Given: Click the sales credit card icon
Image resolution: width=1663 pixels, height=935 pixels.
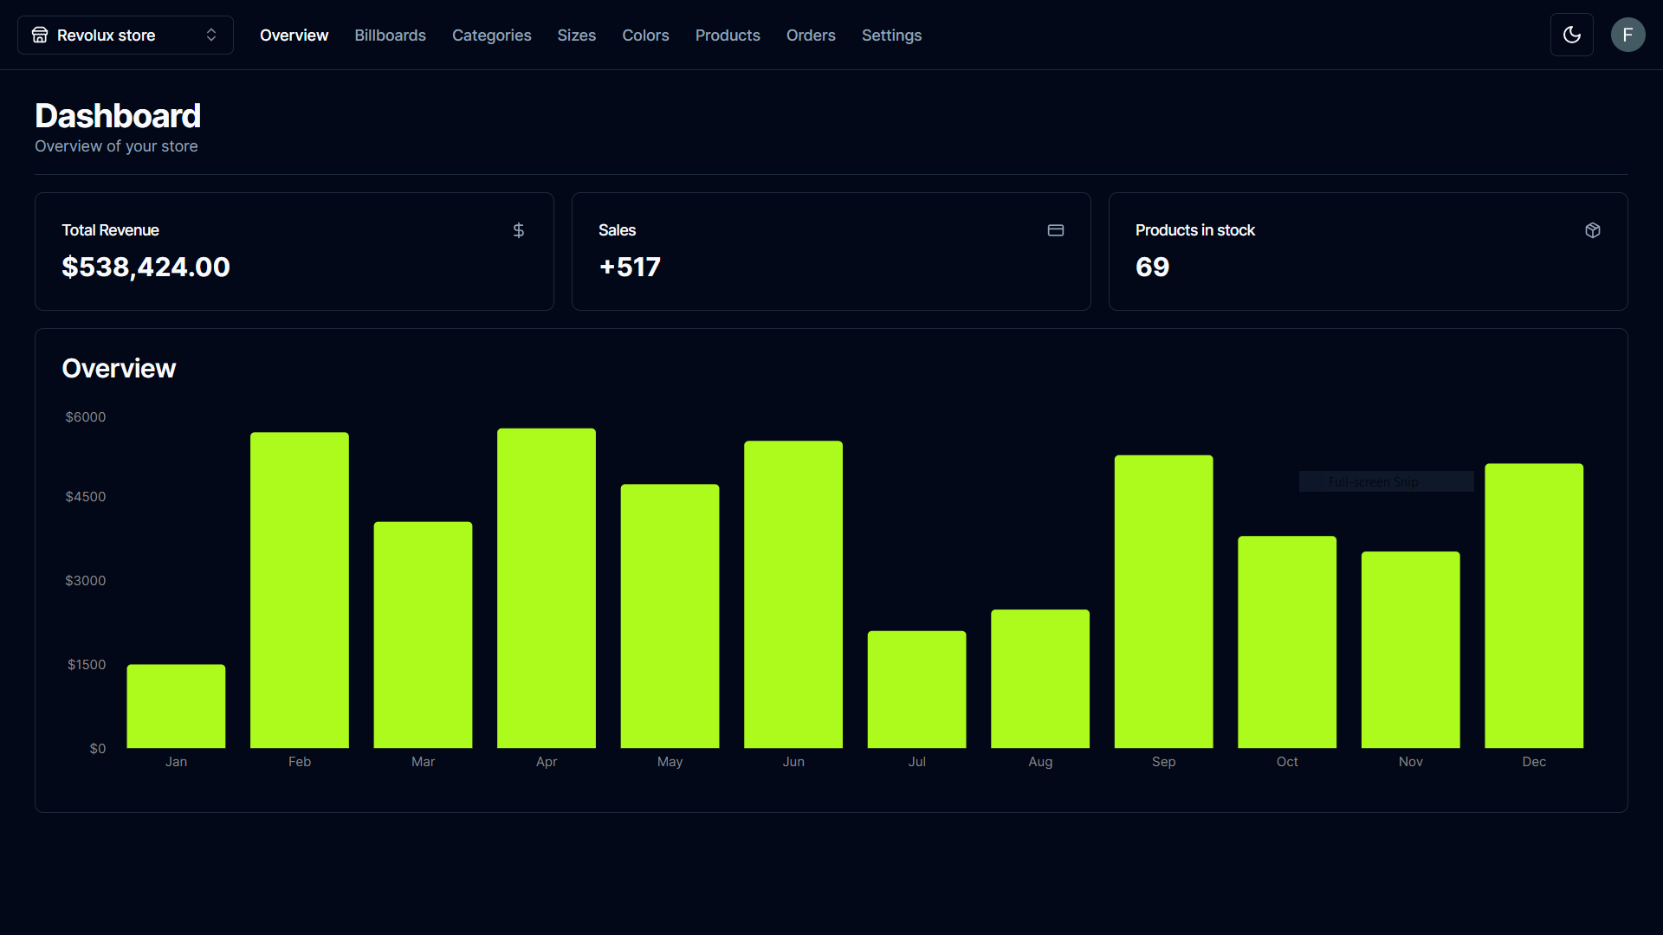Looking at the screenshot, I should (1055, 229).
